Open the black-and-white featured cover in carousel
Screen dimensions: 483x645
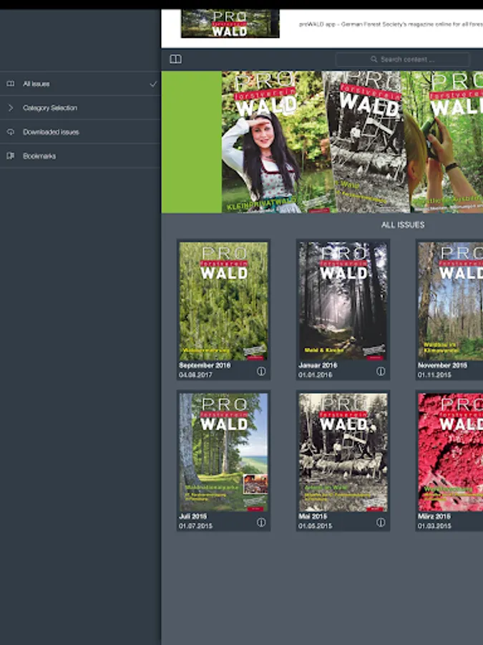click(x=368, y=142)
